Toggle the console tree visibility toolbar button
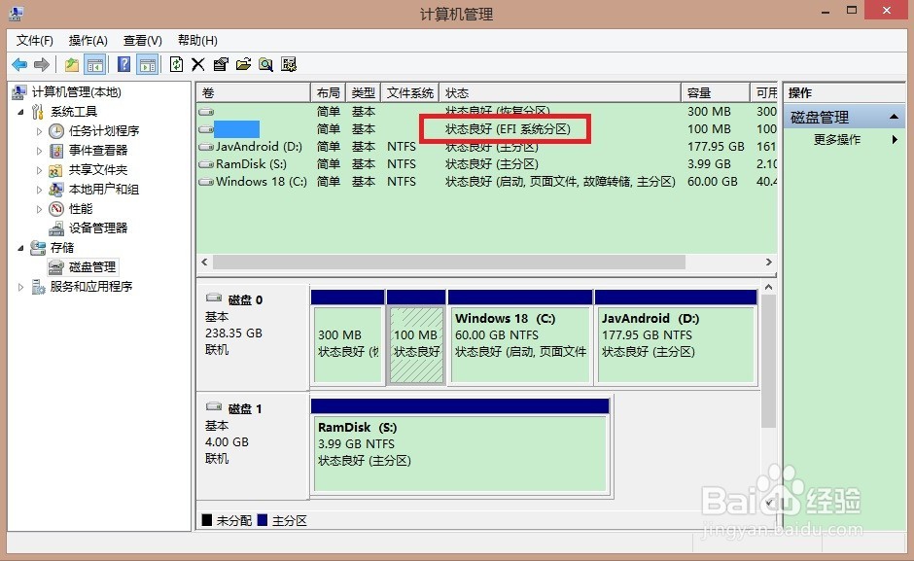The image size is (914, 561). [94, 64]
